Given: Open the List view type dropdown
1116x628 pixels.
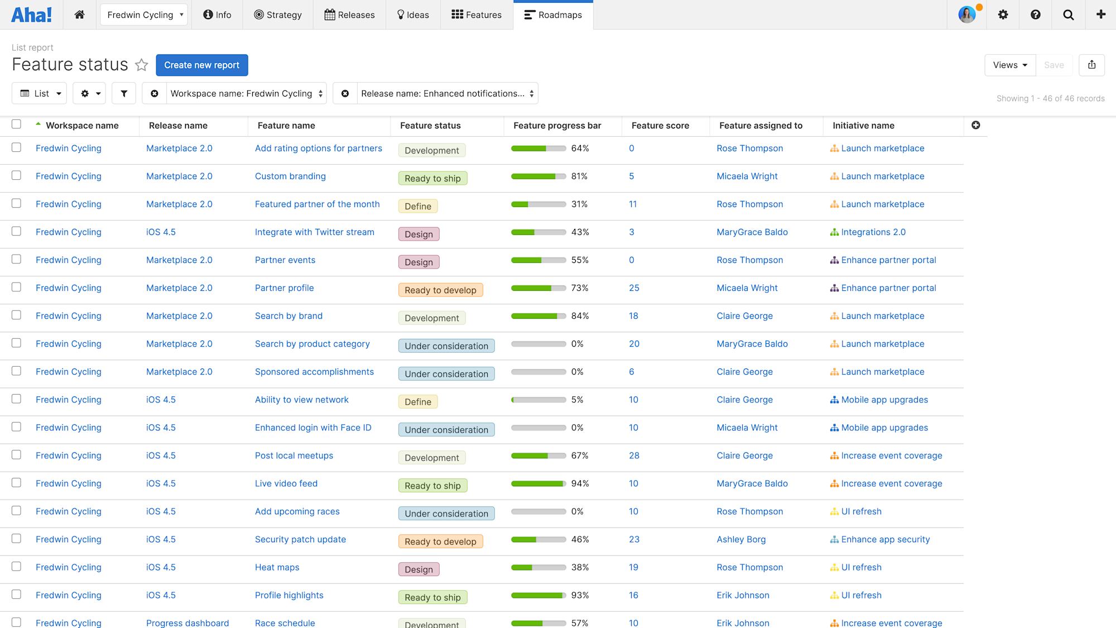Looking at the screenshot, I should (x=39, y=93).
